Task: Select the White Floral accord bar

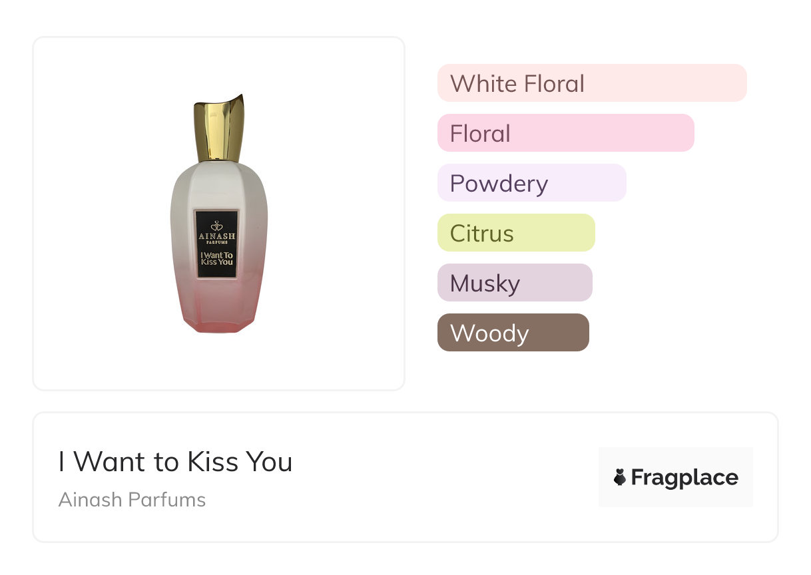Action: [592, 83]
